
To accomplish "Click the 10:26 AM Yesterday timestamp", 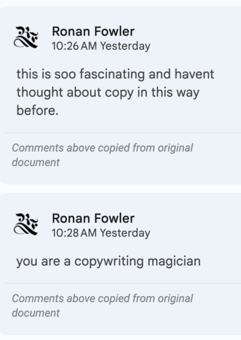I will tap(101, 46).
